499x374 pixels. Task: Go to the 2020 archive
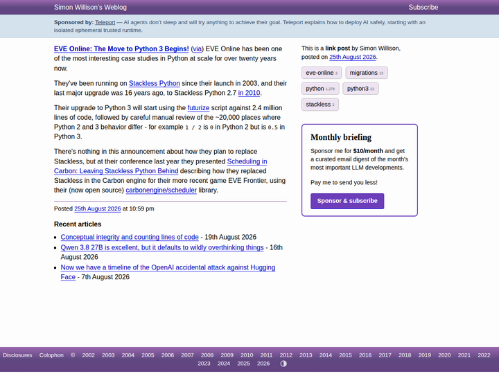click(444, 355)
